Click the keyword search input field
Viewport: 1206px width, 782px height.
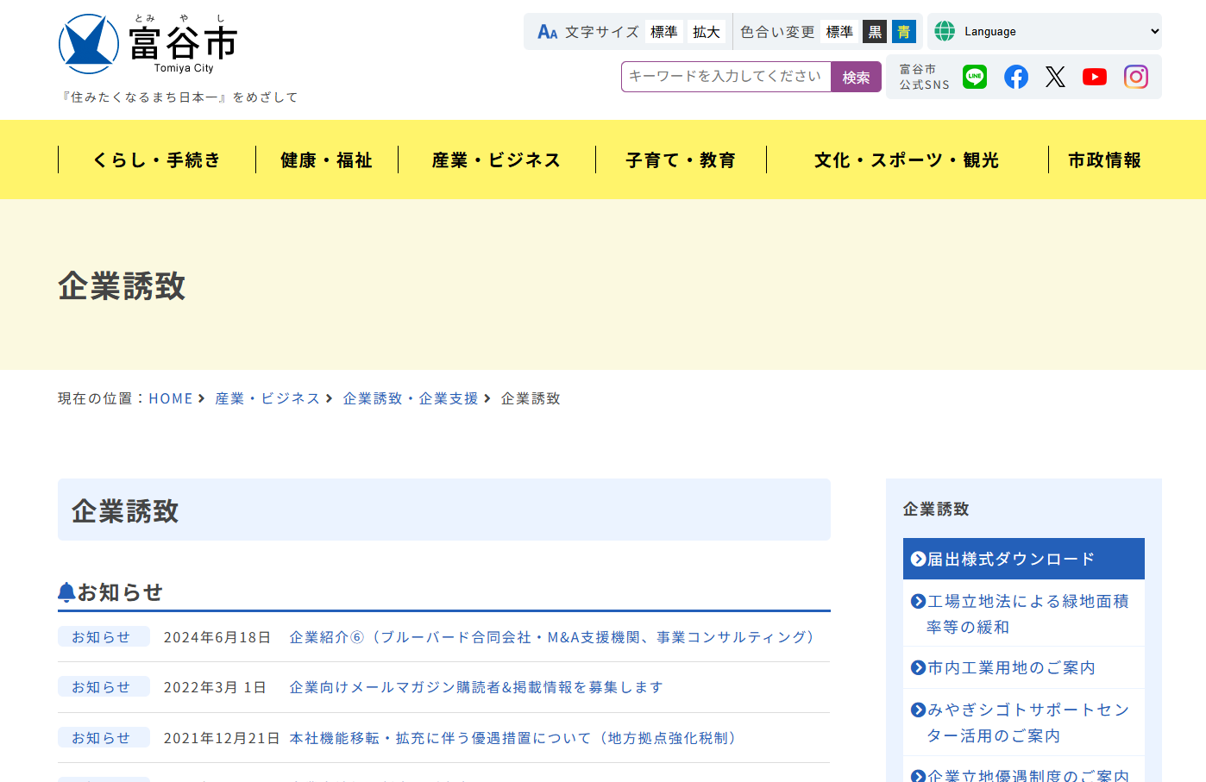click(725, 77)
